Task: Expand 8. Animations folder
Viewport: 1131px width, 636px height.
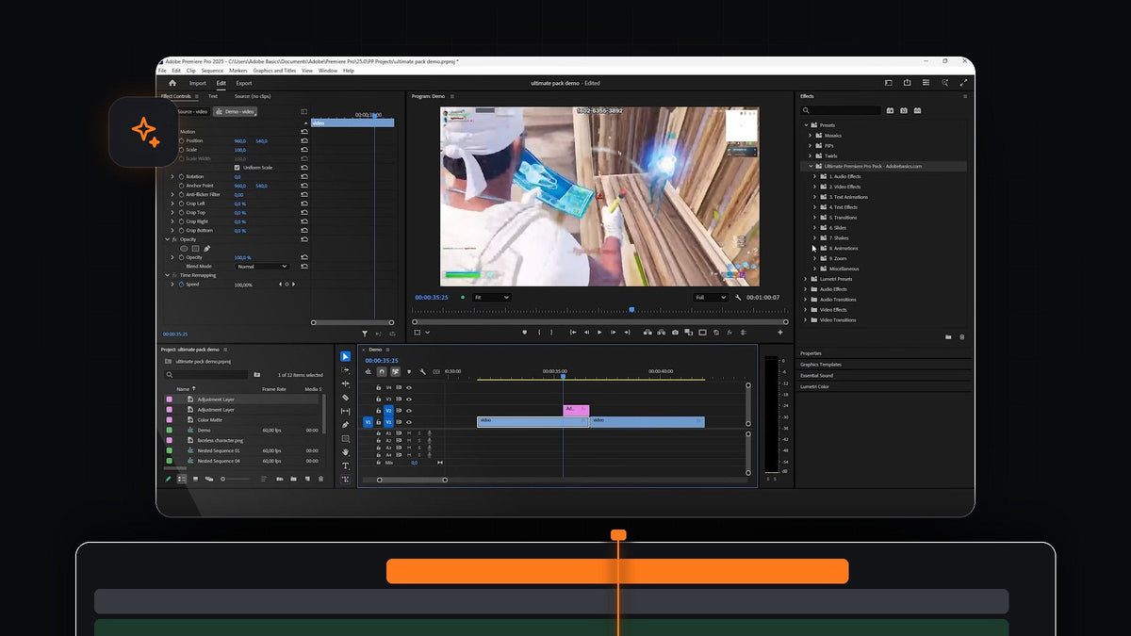Action: (x=814, y=248)
